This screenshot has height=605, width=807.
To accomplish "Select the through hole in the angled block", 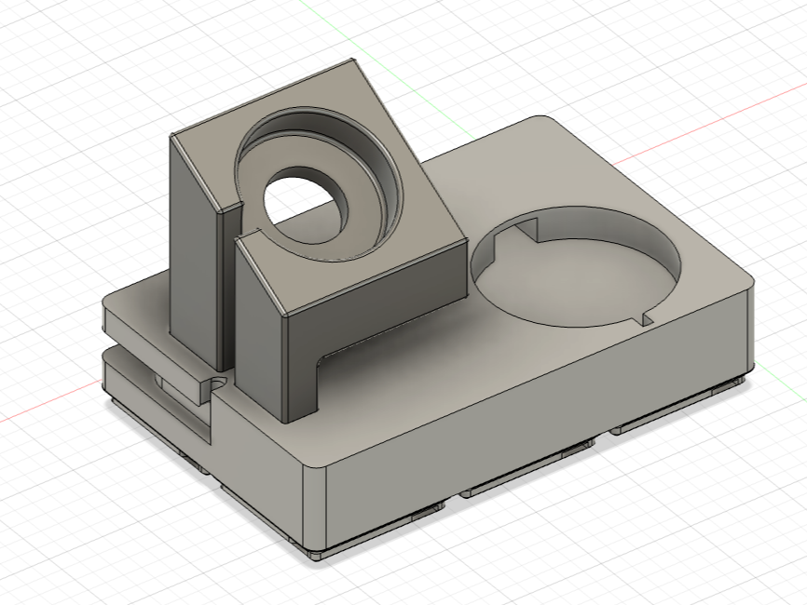I will [x=305, y=205].
